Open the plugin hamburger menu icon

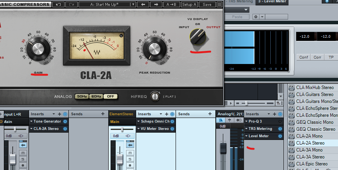pos(219,5)
